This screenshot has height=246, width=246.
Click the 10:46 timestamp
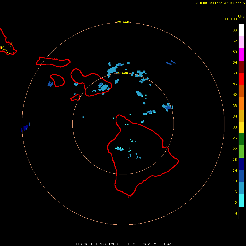click(166, 244)
